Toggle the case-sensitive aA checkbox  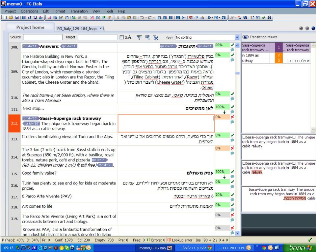121,37
